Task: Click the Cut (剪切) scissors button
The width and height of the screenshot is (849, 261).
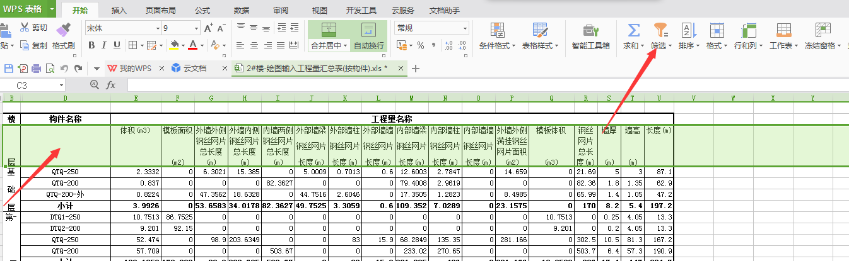Action: pos(33,28)
